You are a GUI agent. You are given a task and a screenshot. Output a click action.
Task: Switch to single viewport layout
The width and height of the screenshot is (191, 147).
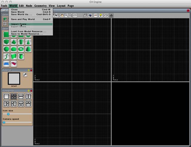pos(6,96)
